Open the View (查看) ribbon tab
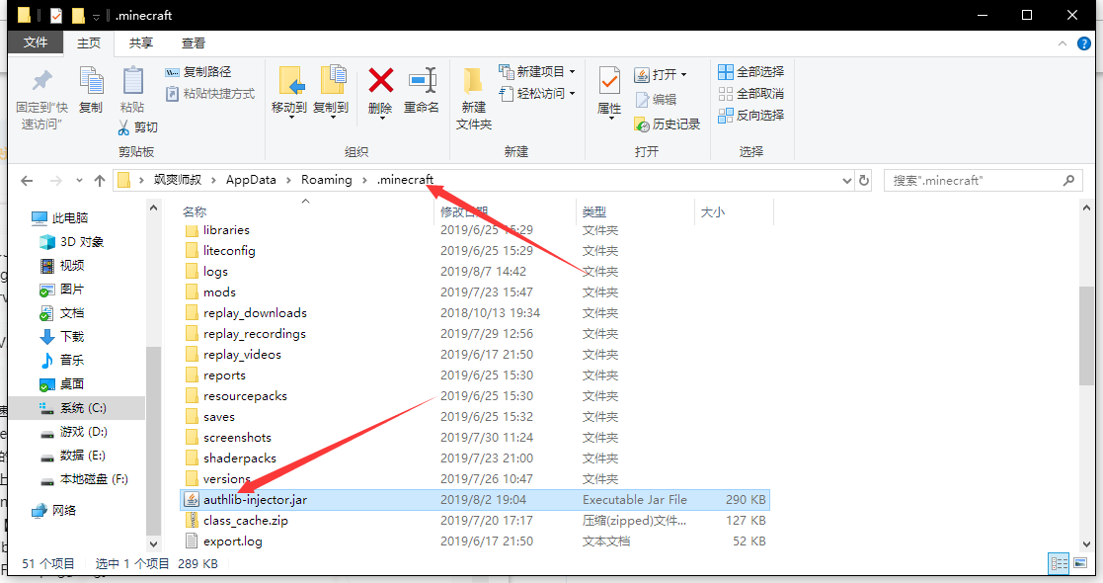 coord(194,43)
